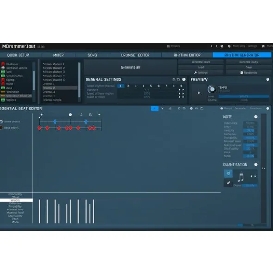
Task: Go to next preset arrow in title bar
Action: (217, 46)
